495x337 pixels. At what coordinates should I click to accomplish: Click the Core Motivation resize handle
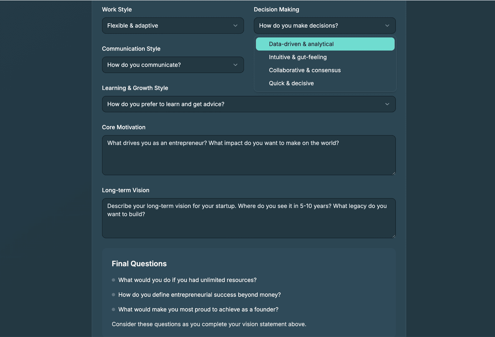(394, 173)
